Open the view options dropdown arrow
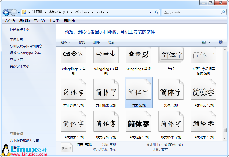229x157 pixels. 209,42
